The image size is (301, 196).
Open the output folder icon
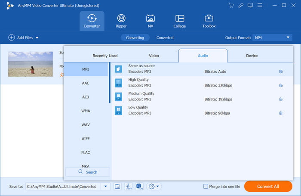tap(117, 187)
